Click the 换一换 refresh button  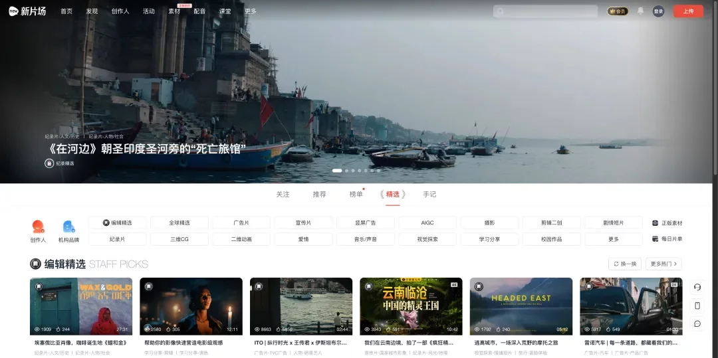click(624, 264)
